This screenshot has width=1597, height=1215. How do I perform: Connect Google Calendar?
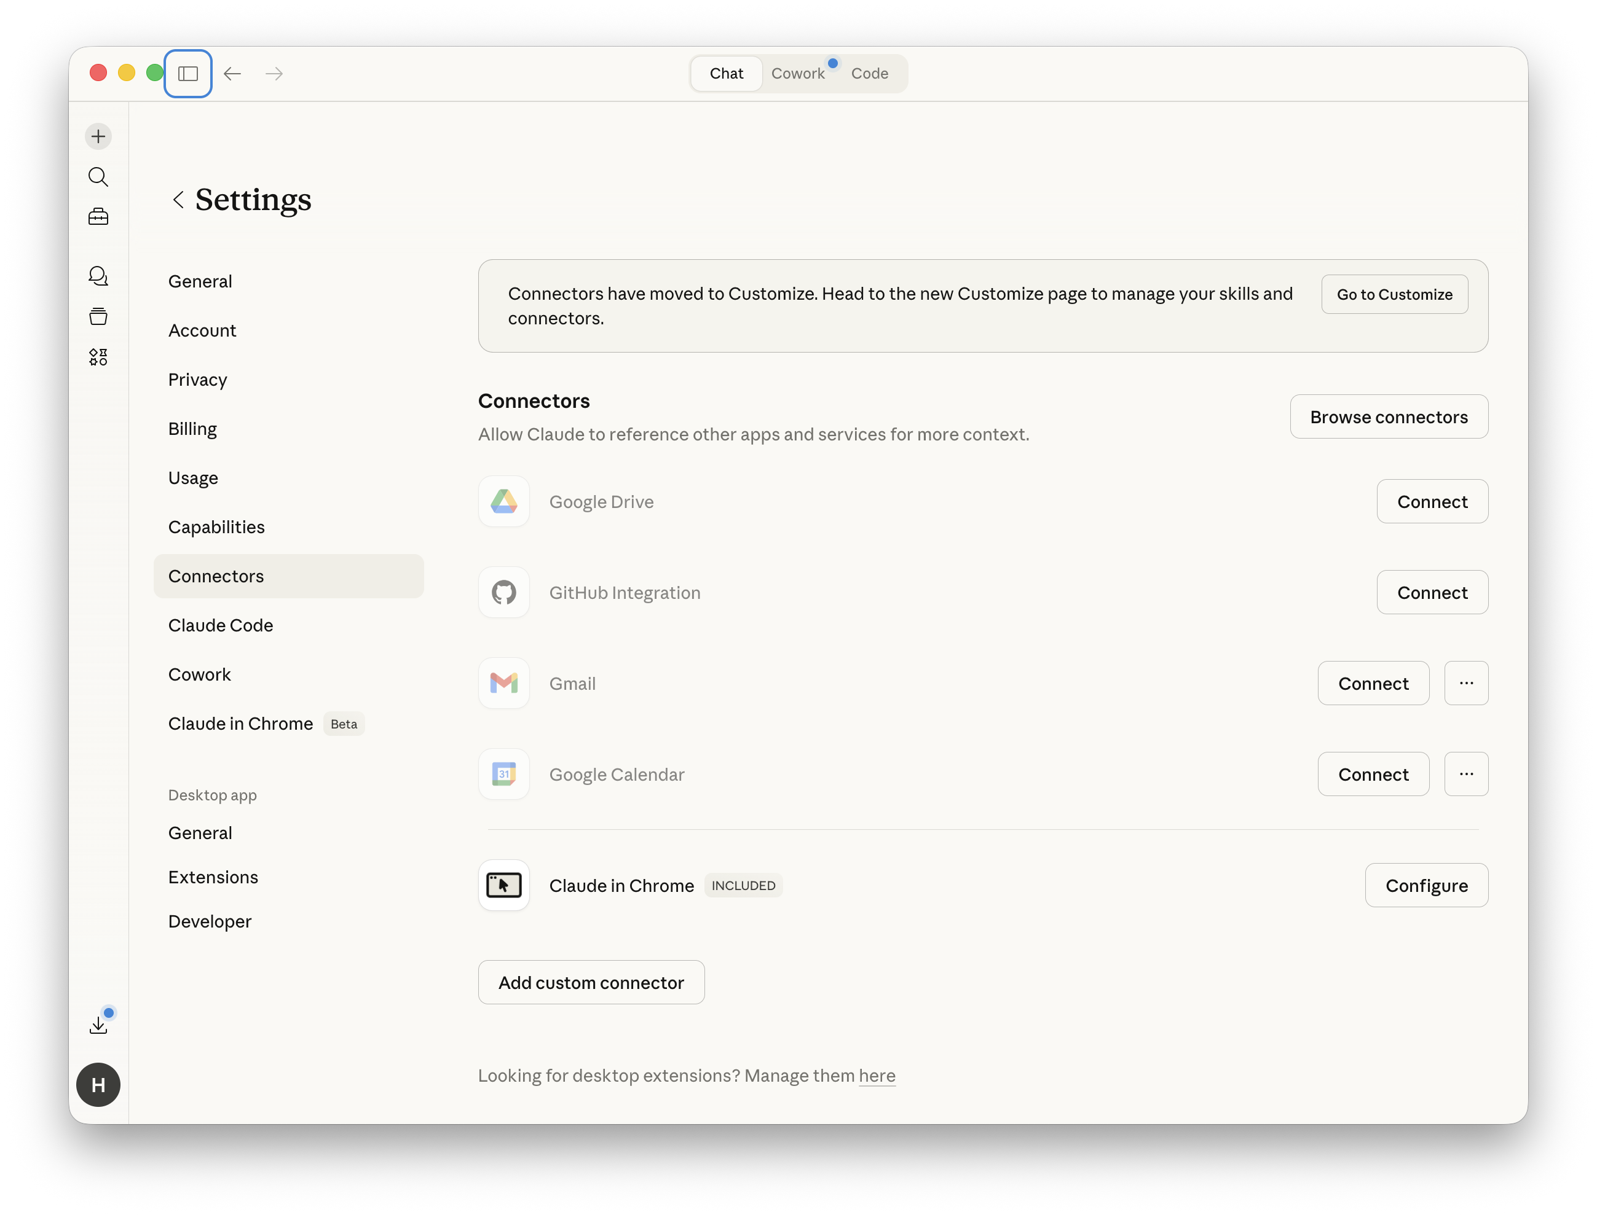[x=1373, y=774]
